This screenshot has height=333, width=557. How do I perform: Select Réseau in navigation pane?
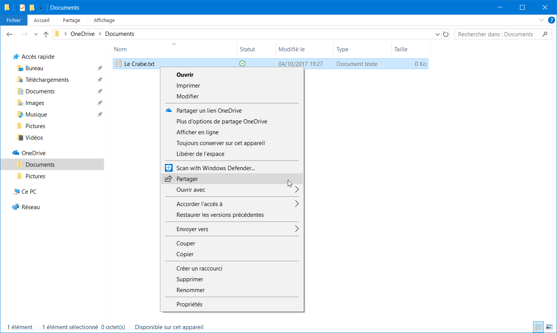click(x=31, y=207)
